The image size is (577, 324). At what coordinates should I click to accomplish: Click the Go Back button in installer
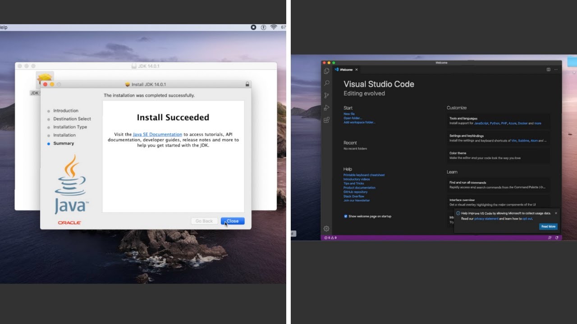204,221
